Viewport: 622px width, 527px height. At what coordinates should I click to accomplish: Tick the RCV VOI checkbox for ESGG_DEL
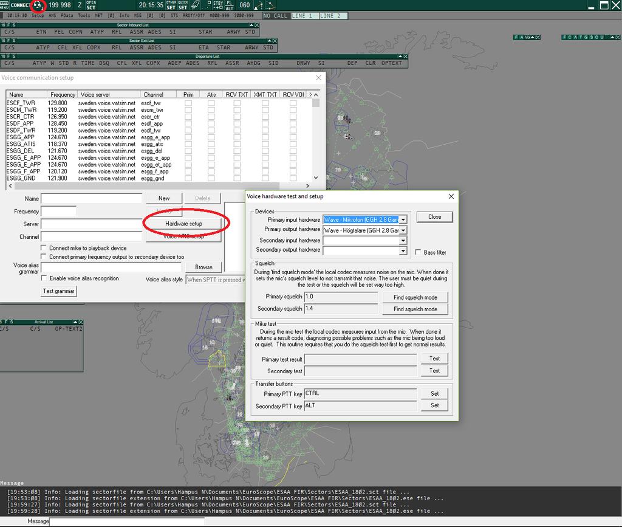click(x=293, y=151)
